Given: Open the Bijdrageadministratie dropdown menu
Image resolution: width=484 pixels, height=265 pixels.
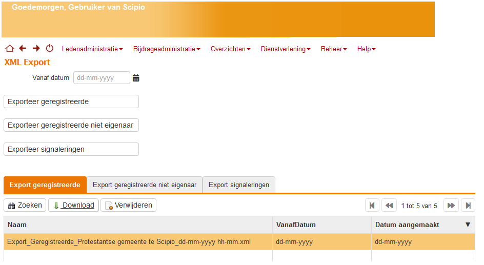Looking at the screenshot, I should pyautogui.click(x=166, y=49).
